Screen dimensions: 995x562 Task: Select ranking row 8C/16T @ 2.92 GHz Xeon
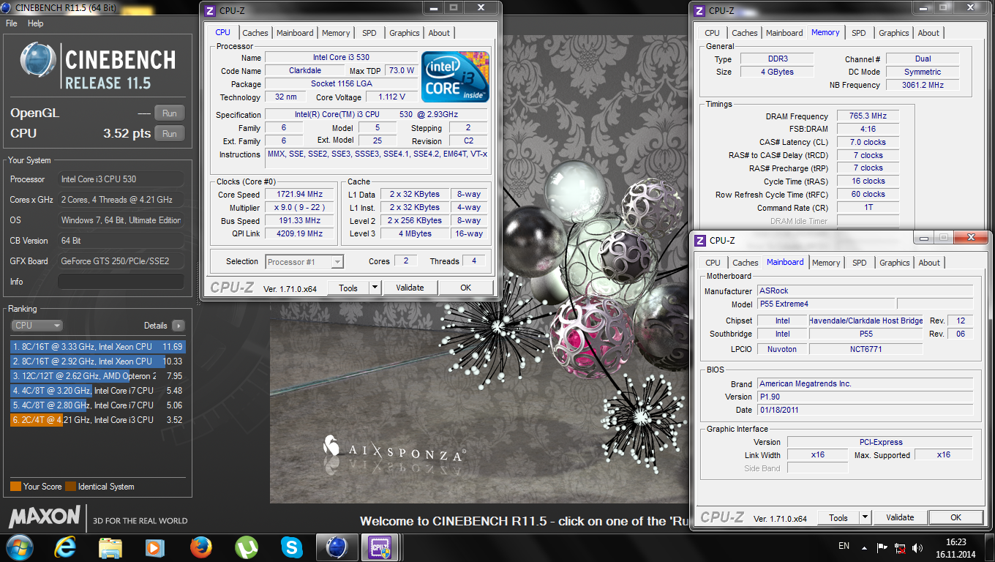point(97,361)
